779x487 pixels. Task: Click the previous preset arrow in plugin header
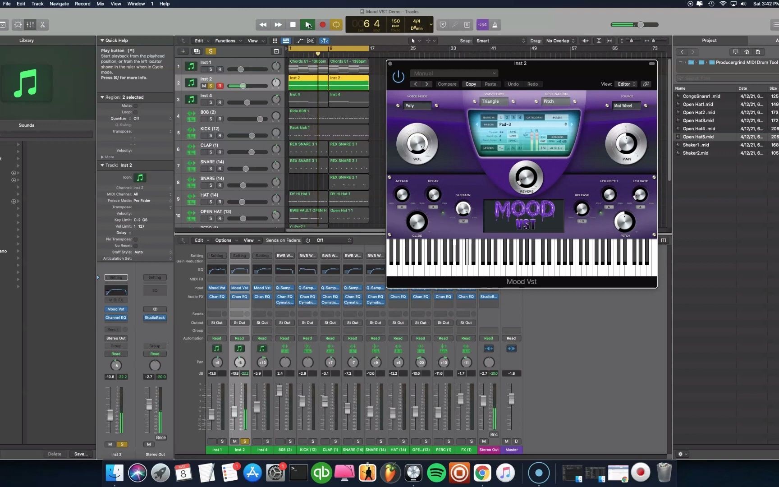416,84
